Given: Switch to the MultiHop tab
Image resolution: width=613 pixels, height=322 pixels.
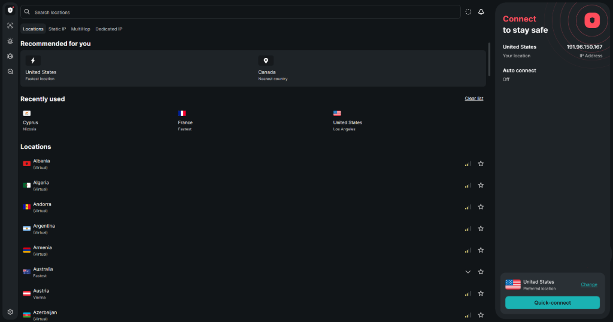Looking at the screenshot, I should pyautogui.click(x=81, y=29).
